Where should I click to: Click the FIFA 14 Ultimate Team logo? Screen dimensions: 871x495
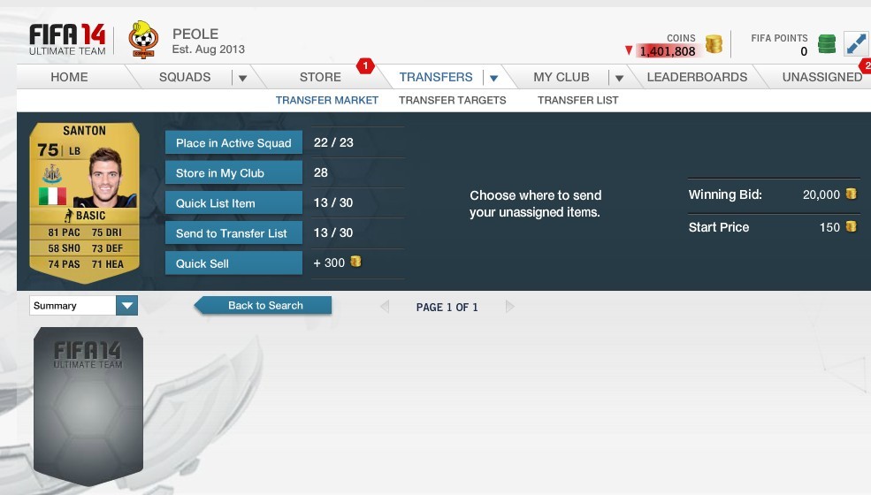(x=67, y=40)
